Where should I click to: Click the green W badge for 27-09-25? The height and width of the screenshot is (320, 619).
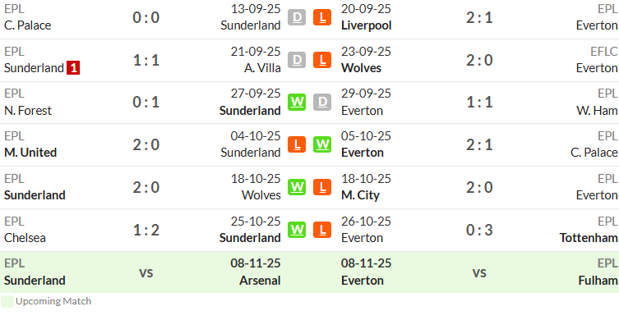297,102
